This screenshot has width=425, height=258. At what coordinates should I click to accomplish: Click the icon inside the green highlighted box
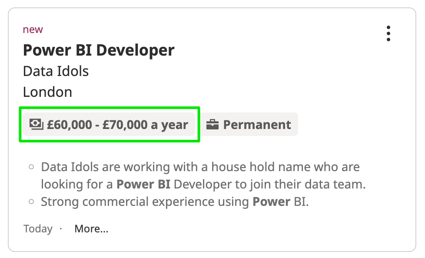(37, 124)
